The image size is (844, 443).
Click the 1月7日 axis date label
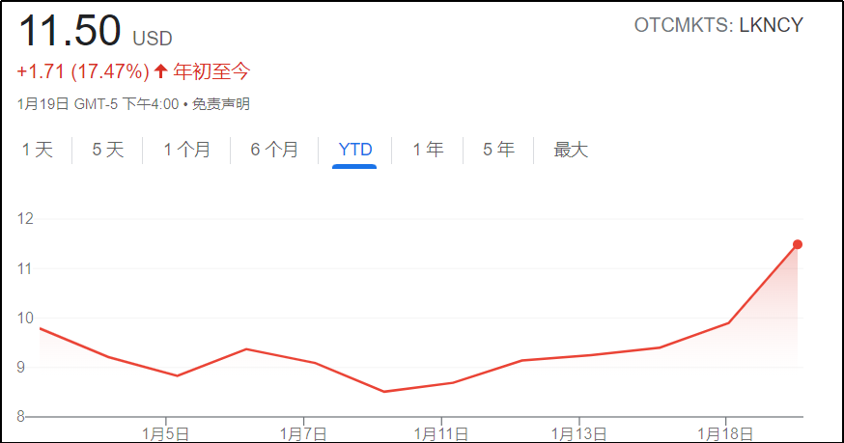[x=304, y=430]
